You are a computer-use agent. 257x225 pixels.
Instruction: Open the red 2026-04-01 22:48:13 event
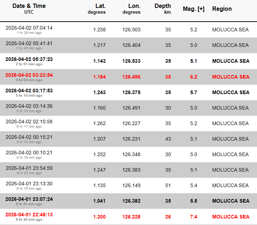(29, 215)
